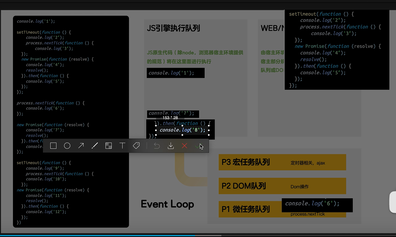
Task: Click the "JS引擎执行队列" heading
Action: (174, 28)
